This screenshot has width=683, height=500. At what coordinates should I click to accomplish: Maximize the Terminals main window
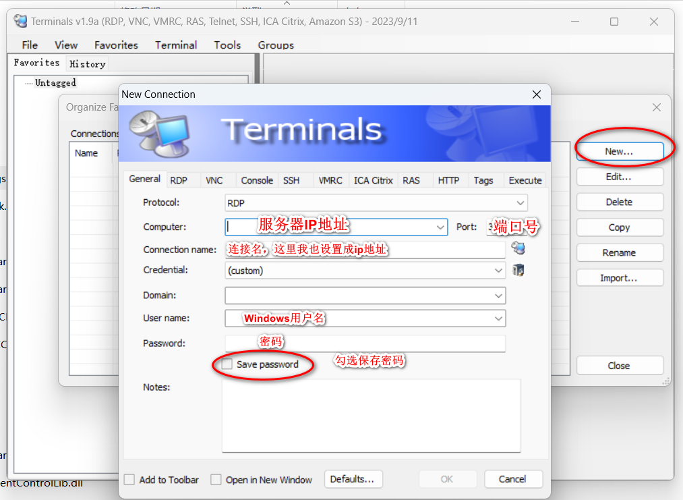pos(614,22)
